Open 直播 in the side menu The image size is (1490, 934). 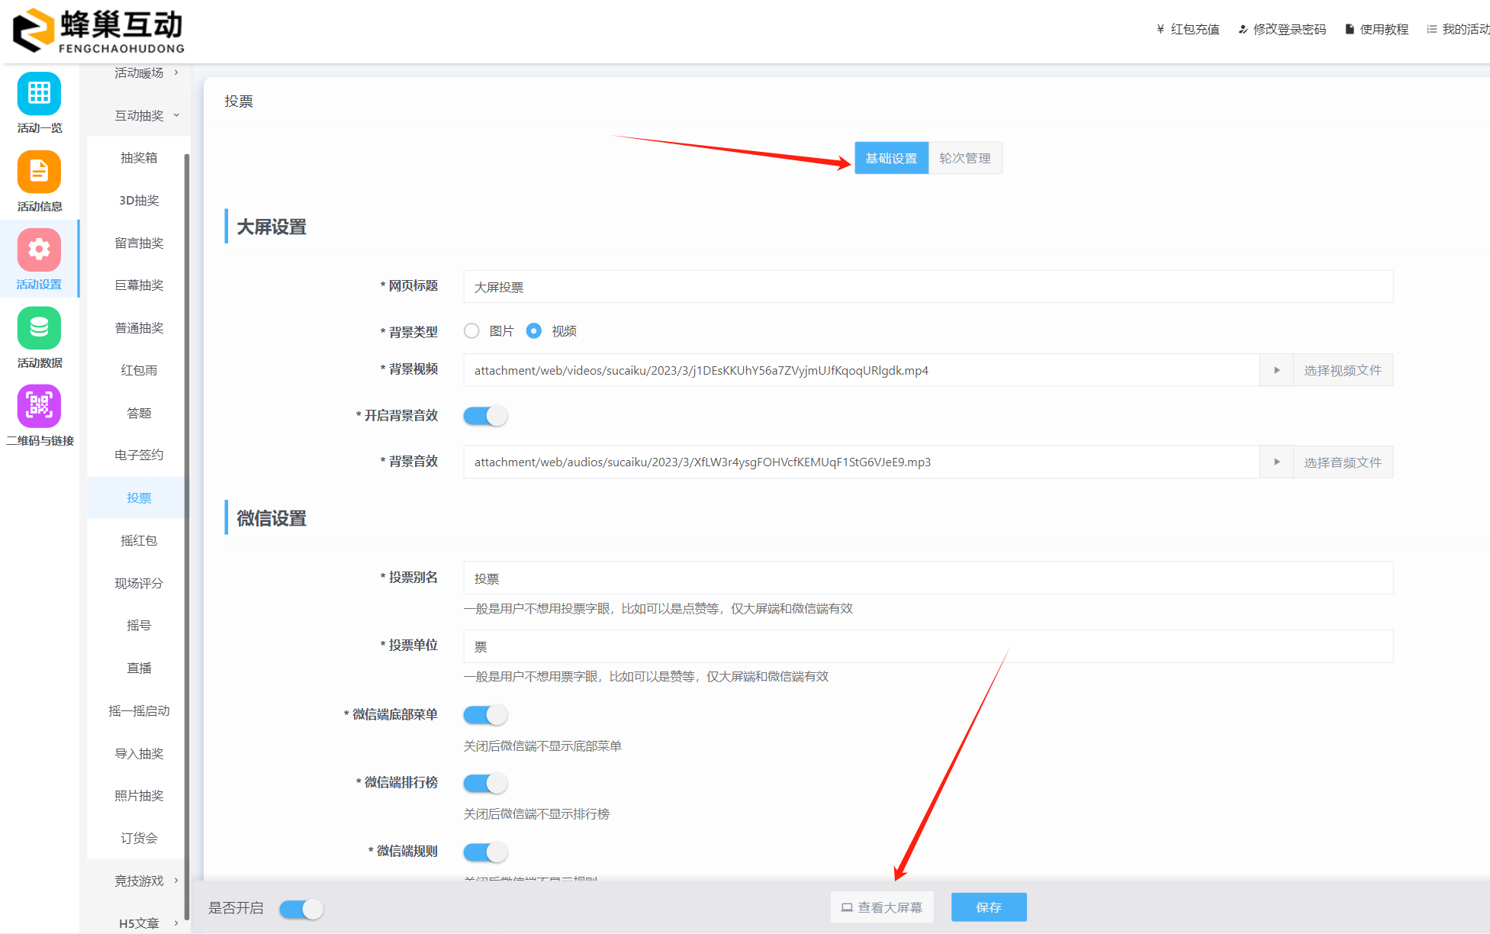[139, 668]
